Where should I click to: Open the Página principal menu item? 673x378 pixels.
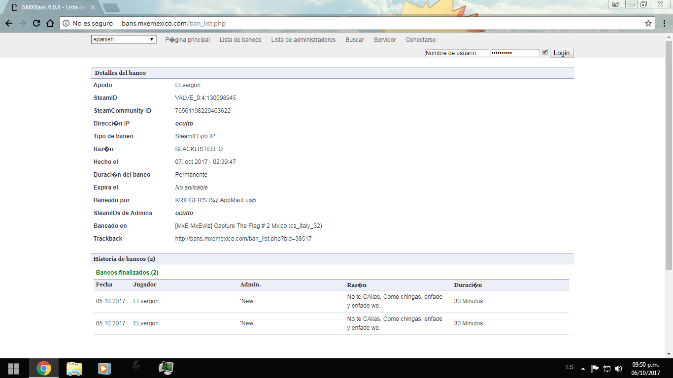tap(188, 40)
